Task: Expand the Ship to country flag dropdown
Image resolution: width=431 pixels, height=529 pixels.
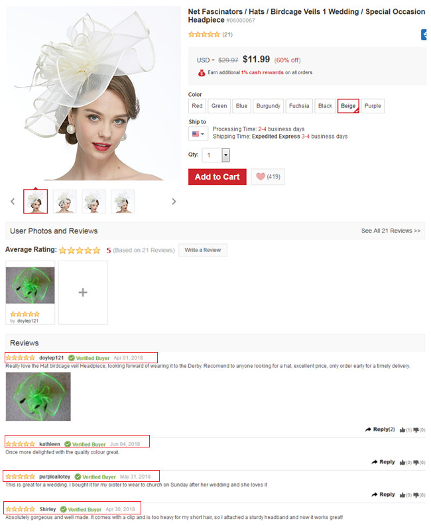Action: [x=198, y=134]
